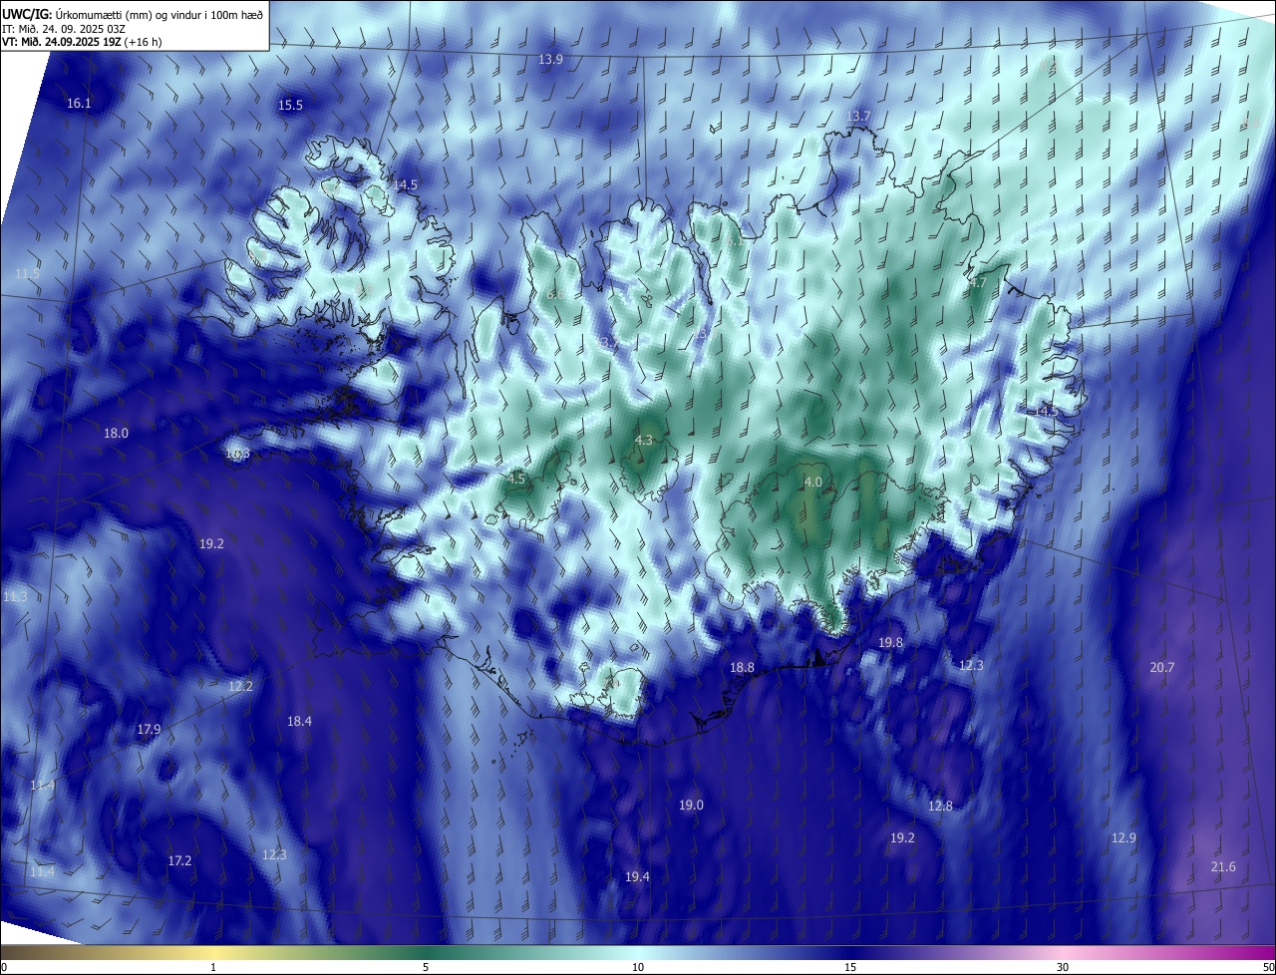Image resolution: width=1276 pixels, height=975 pixels.
Task: Click the 19.8 value label on the map
Action: [890, 643]
